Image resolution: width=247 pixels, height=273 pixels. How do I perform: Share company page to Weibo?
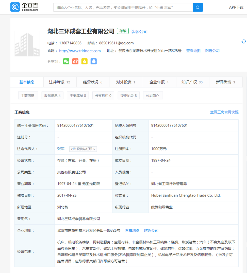[75, 61]
